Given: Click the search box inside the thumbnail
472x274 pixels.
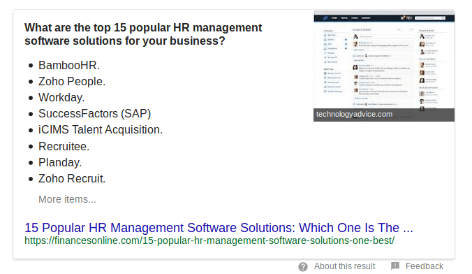Looking at the screenshot, I should coord(430,18).
